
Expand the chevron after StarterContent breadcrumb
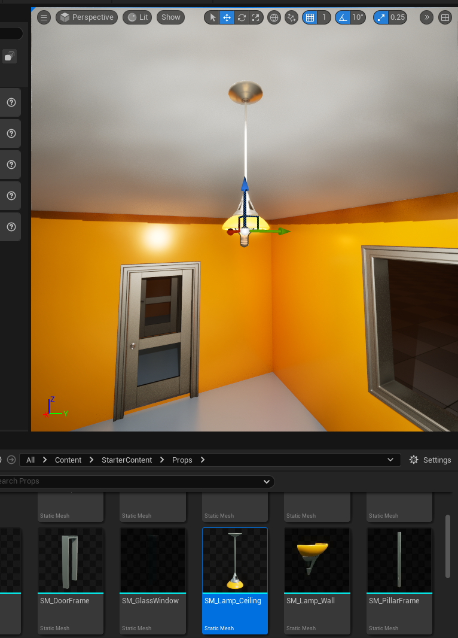162,460
